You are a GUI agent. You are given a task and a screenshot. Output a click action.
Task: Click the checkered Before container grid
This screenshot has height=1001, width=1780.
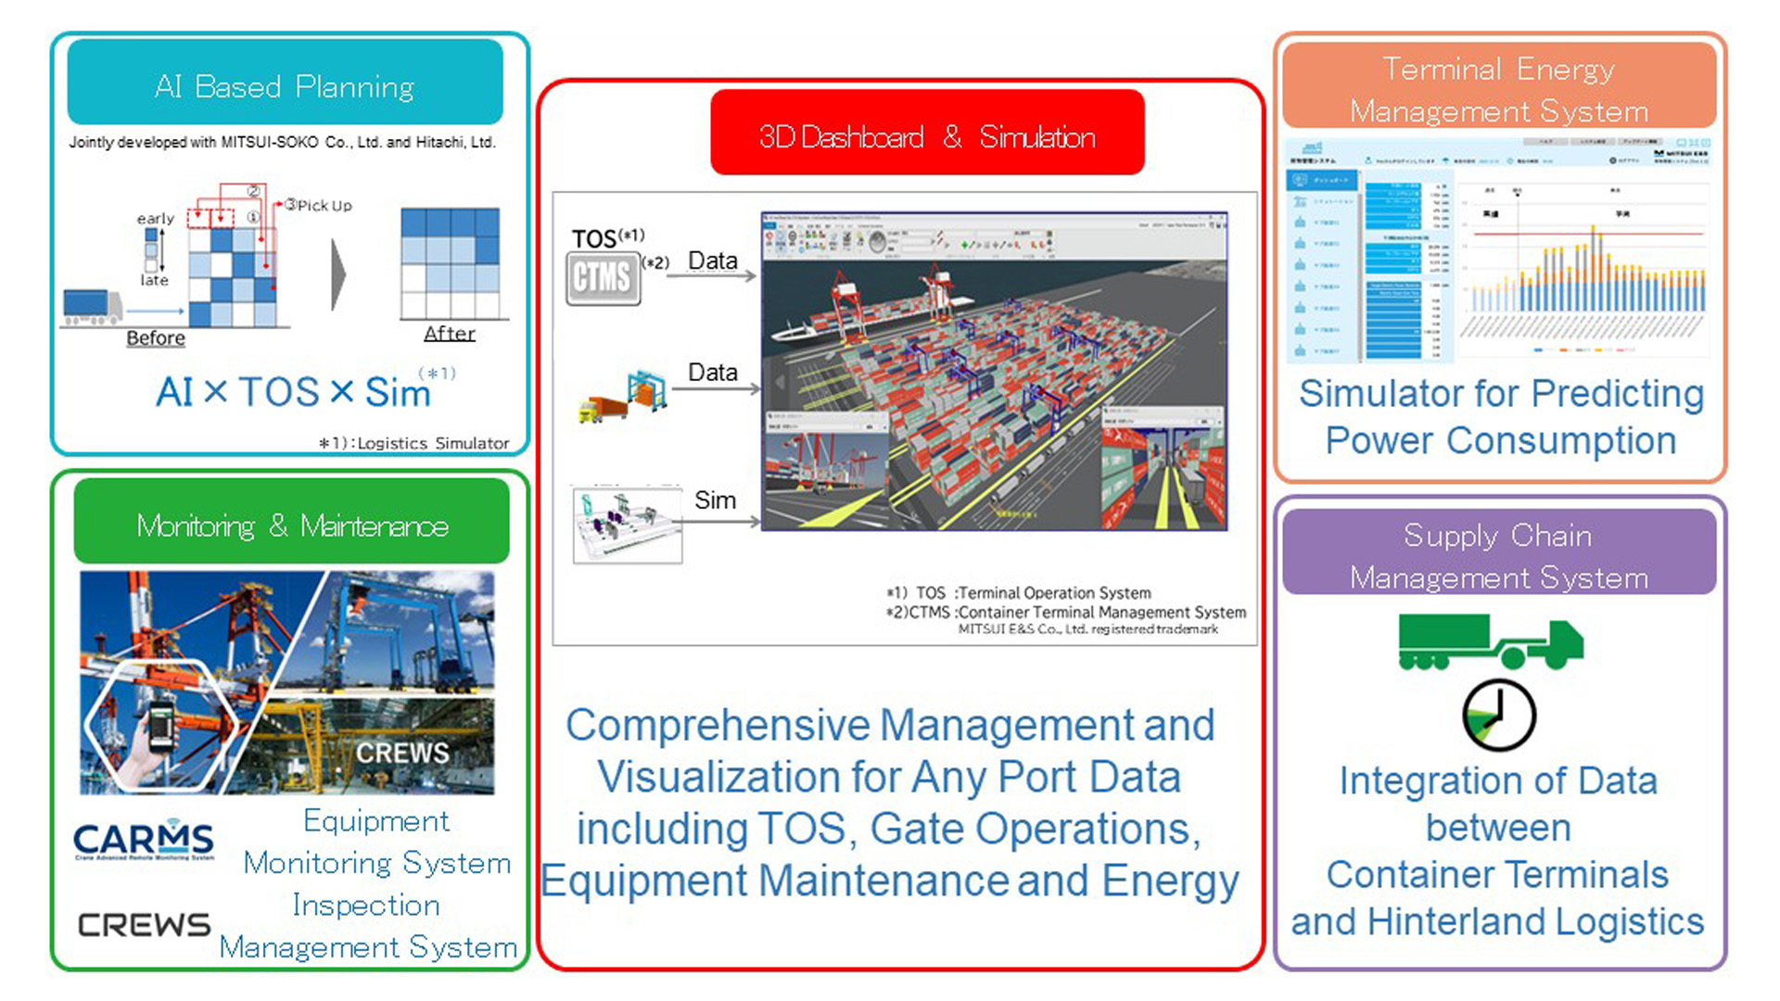point(233,277)
